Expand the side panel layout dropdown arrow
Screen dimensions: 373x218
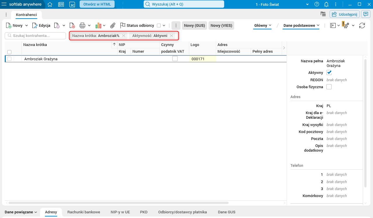tap(339, 26)
